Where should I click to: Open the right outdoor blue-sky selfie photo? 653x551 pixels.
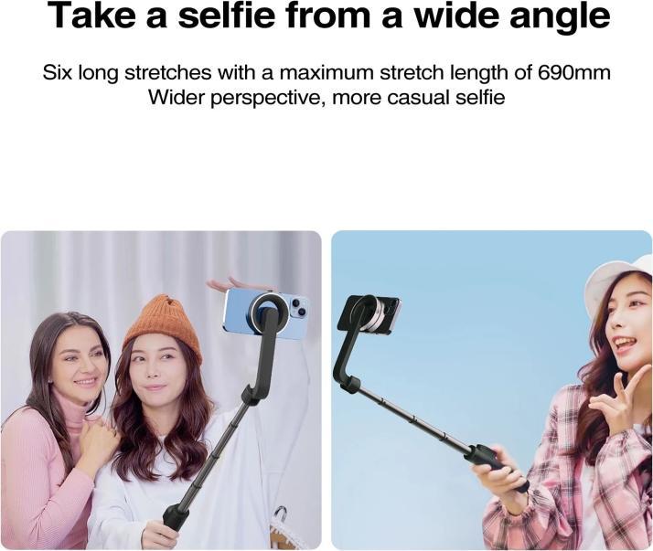(x=491, y=390)
